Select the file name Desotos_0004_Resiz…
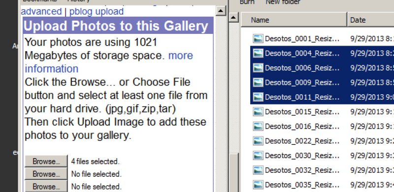Screen dimensions: 394x192 click(x=302, y=53)
